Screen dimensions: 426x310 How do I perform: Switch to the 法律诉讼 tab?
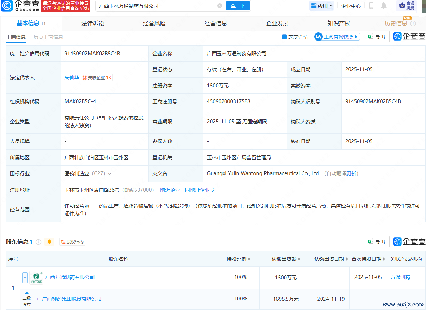[93, 24]
